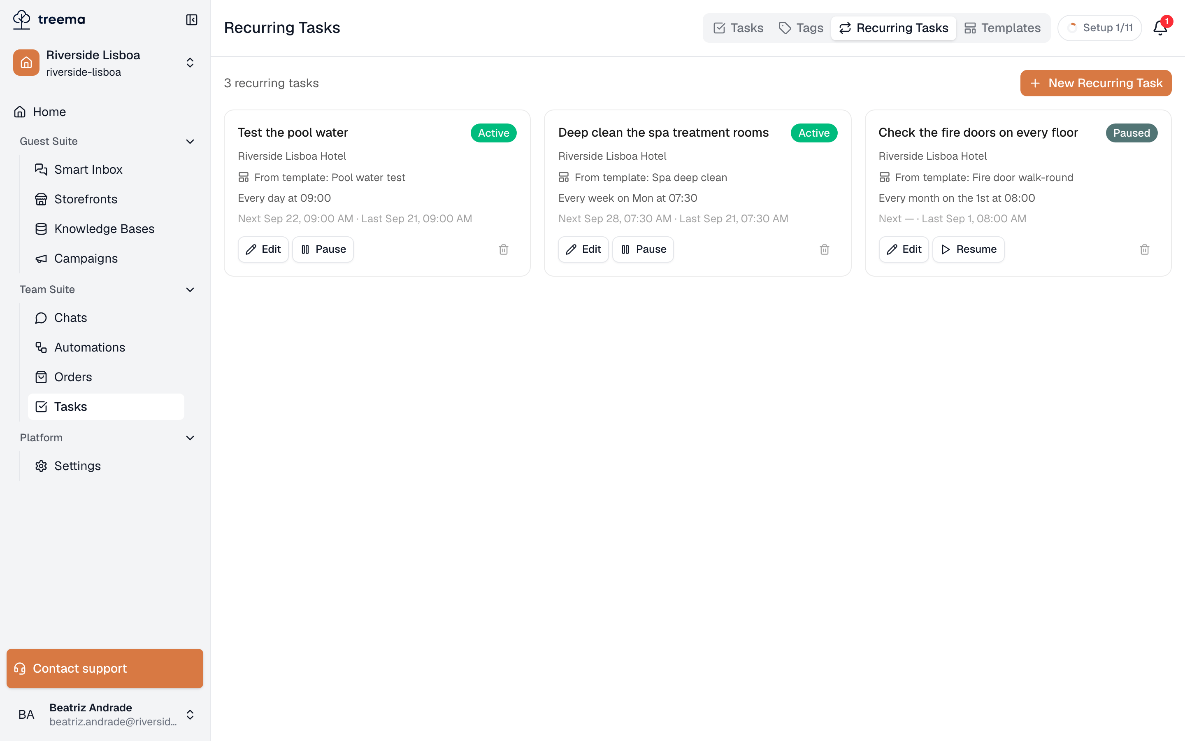Collapse the sidebar with the panel icon
Screen dimensions: 1185x741
191,20
